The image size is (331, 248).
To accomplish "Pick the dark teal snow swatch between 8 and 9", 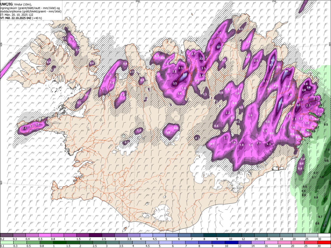I will point(209,235).
